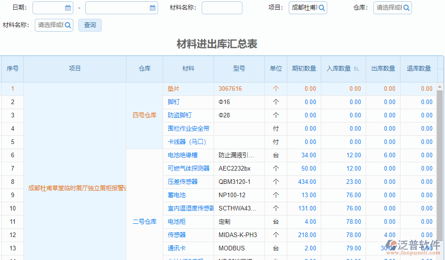Viewport: 445px width, 260px height.
Task: Open the end date calendar picker icon
Action: tap(153, 8)
